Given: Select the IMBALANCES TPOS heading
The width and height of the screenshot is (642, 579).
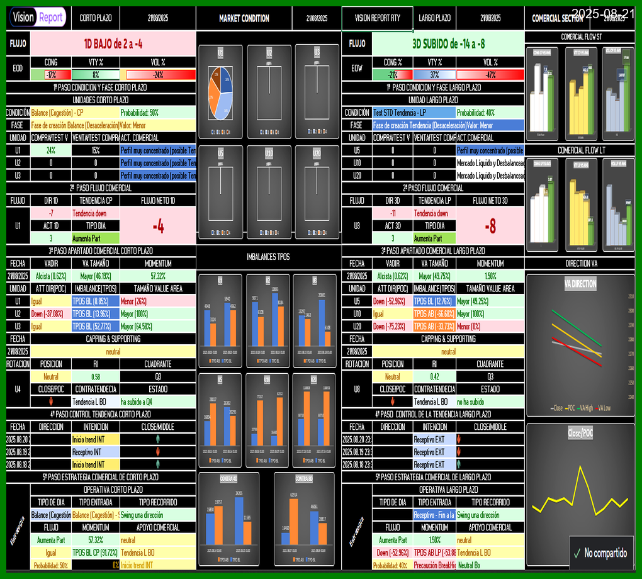Looking at the screenshot, I should coord(268,257).
